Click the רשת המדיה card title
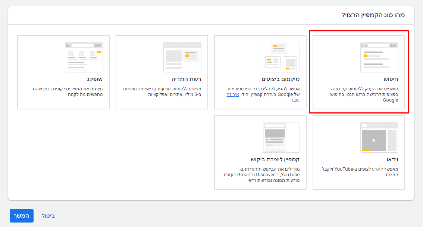Viewport: 423px width, 227px height. (187, 79)
